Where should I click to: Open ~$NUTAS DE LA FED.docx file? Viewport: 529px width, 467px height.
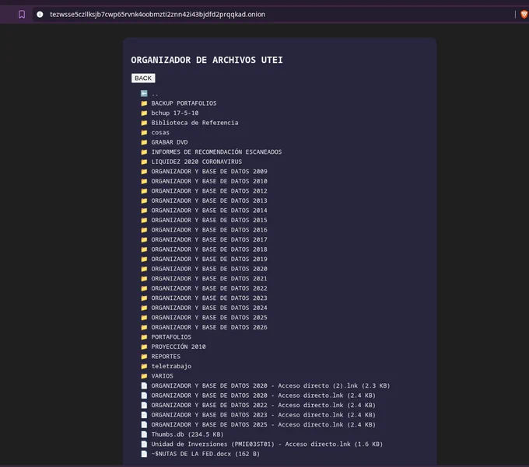[x=205, y=454]
